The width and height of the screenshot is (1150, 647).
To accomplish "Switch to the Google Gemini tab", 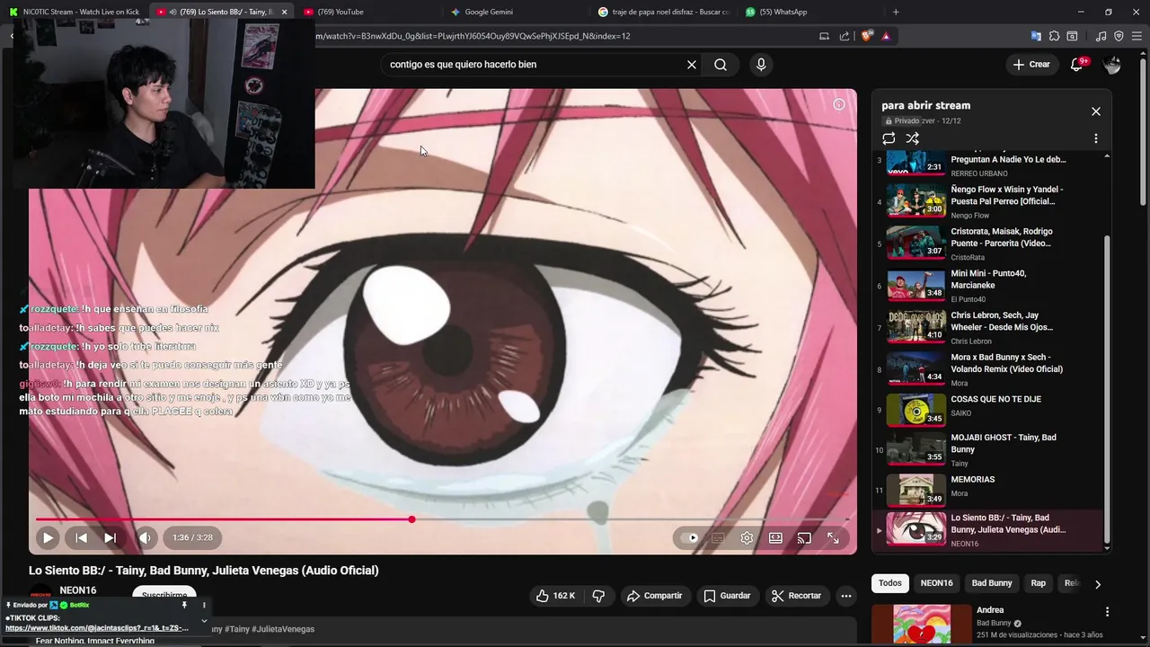I will 489,12.
